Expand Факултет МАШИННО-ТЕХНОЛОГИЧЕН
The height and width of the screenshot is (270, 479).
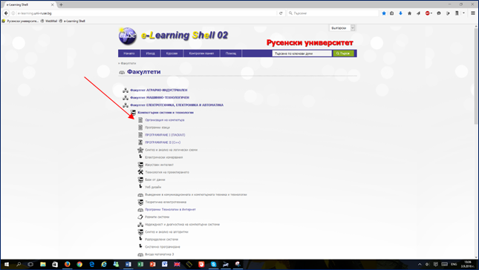tap(160, 98)
